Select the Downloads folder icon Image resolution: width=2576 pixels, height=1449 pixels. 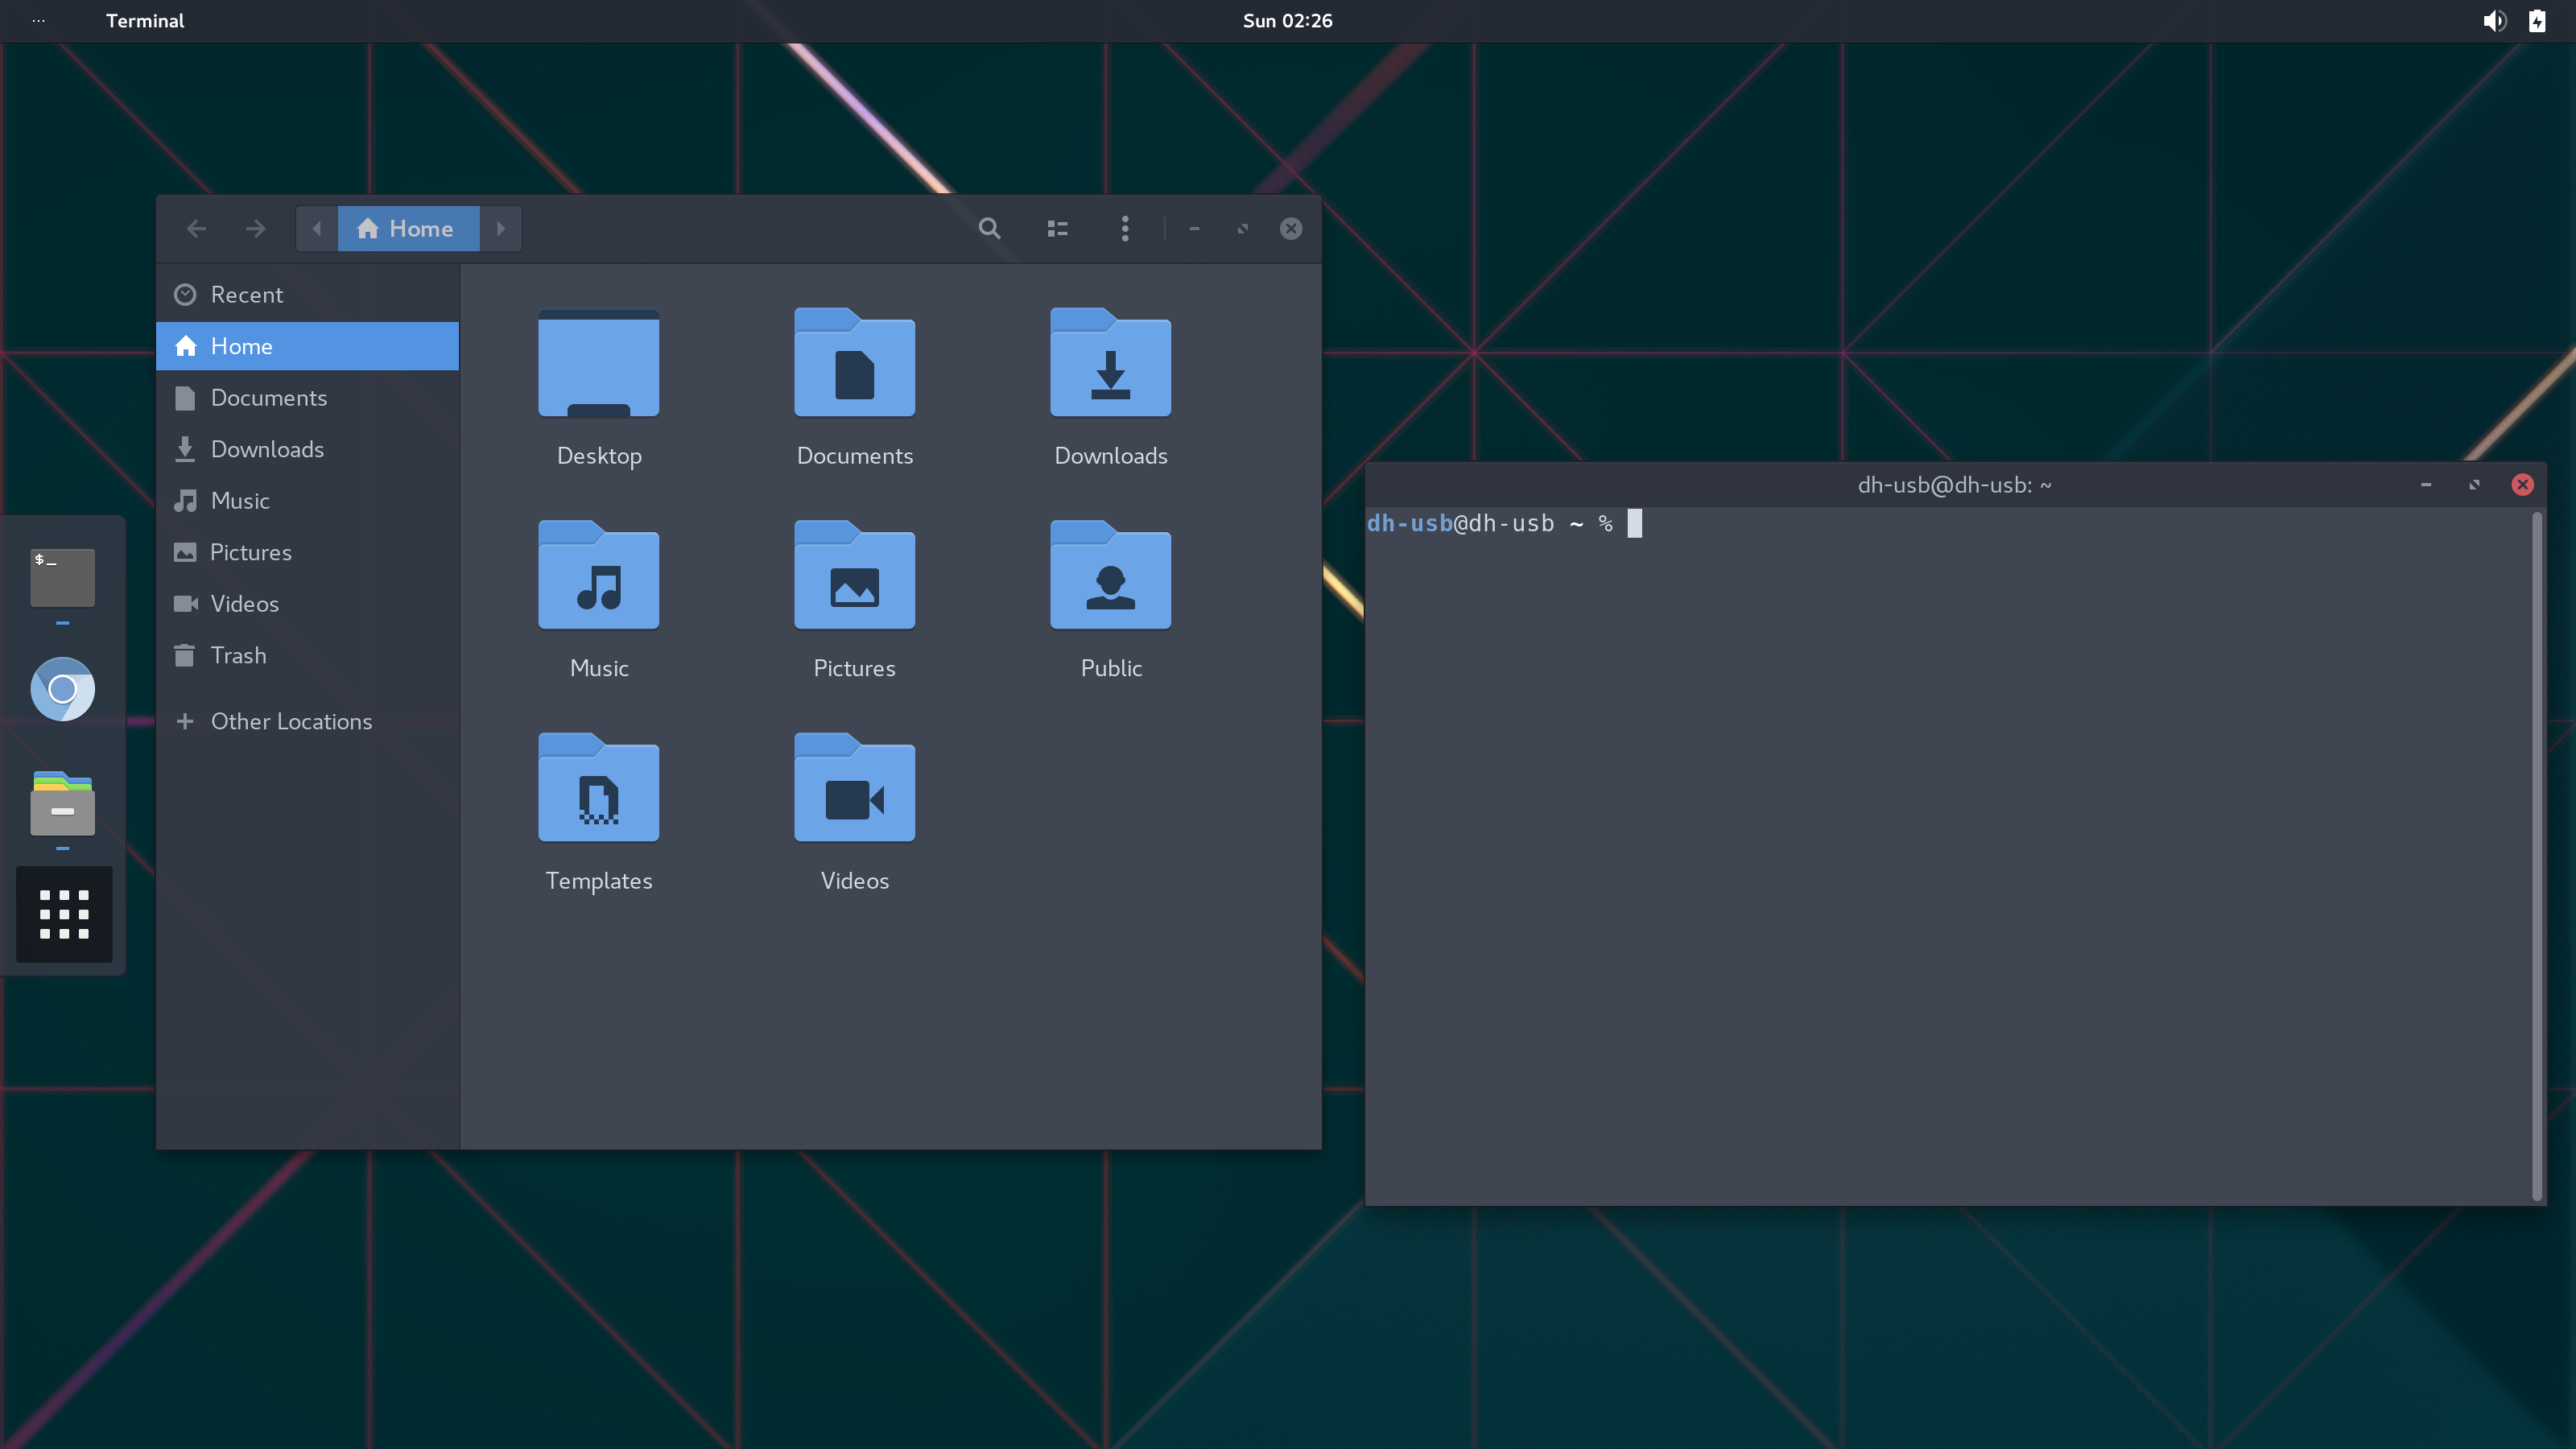click(x=1110, y=365)
